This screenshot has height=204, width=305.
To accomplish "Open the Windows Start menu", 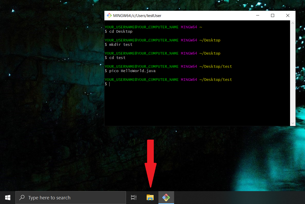I will [x=8, y=198].
